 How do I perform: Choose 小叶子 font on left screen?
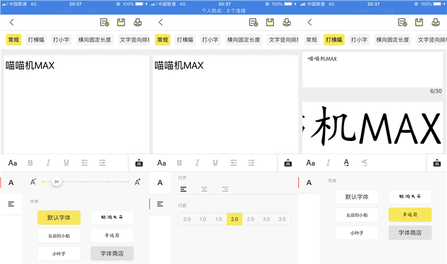tap(59, 254)
